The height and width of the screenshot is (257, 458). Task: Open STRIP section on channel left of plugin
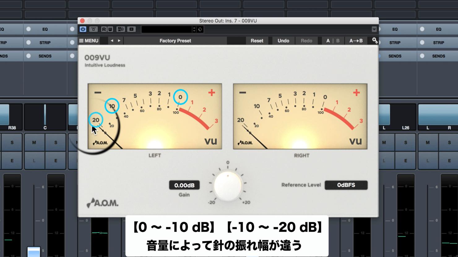pyautogui.click(x=45, y=43)
